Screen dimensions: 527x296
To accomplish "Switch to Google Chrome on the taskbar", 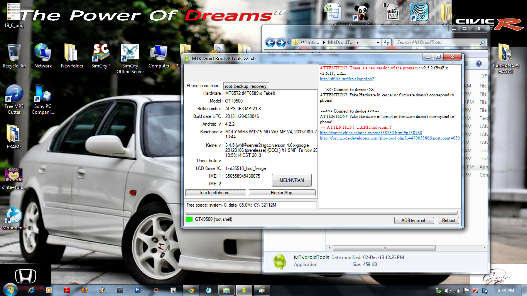I will pos(191,290).
